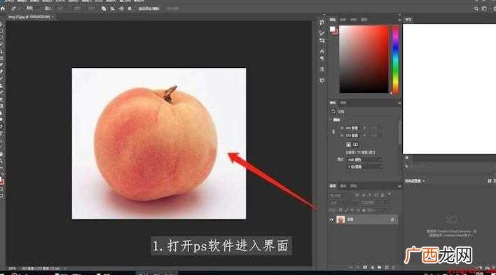Switch to the Channels panel tab
The height and width of the screenshot is (275, 496).
tap(343, 186)
